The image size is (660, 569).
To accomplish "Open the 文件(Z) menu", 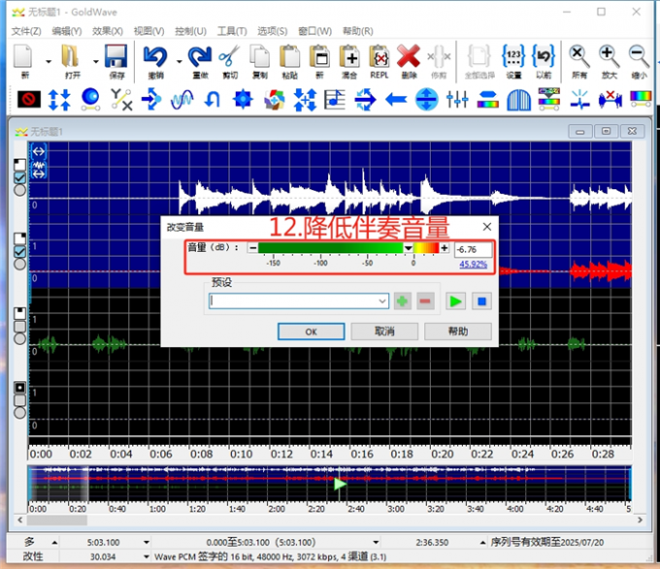I will [26, 31].
